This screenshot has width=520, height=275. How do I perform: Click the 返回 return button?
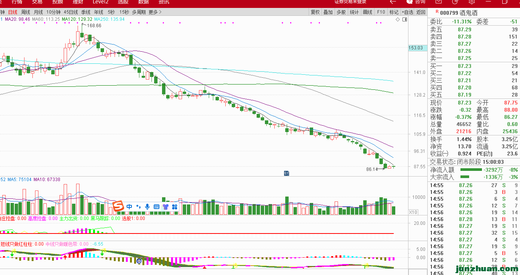[421, 12]
